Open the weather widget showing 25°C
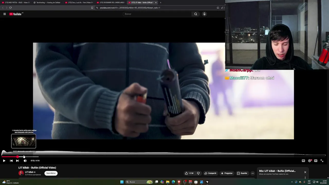The width and height of the screenshot is (329, 185). tap(10, 182)
